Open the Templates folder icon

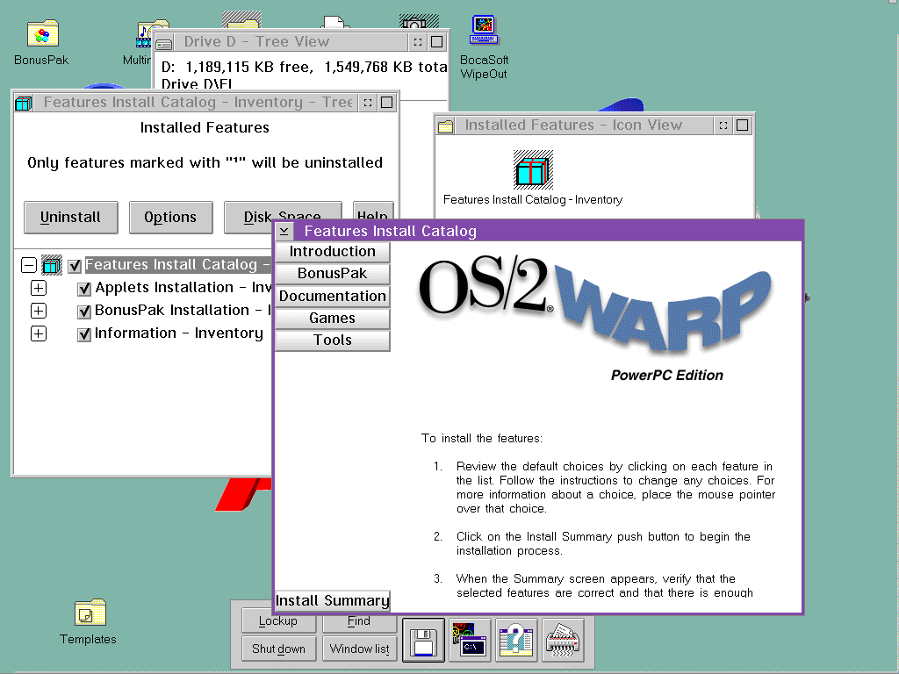tap(88, 613)
